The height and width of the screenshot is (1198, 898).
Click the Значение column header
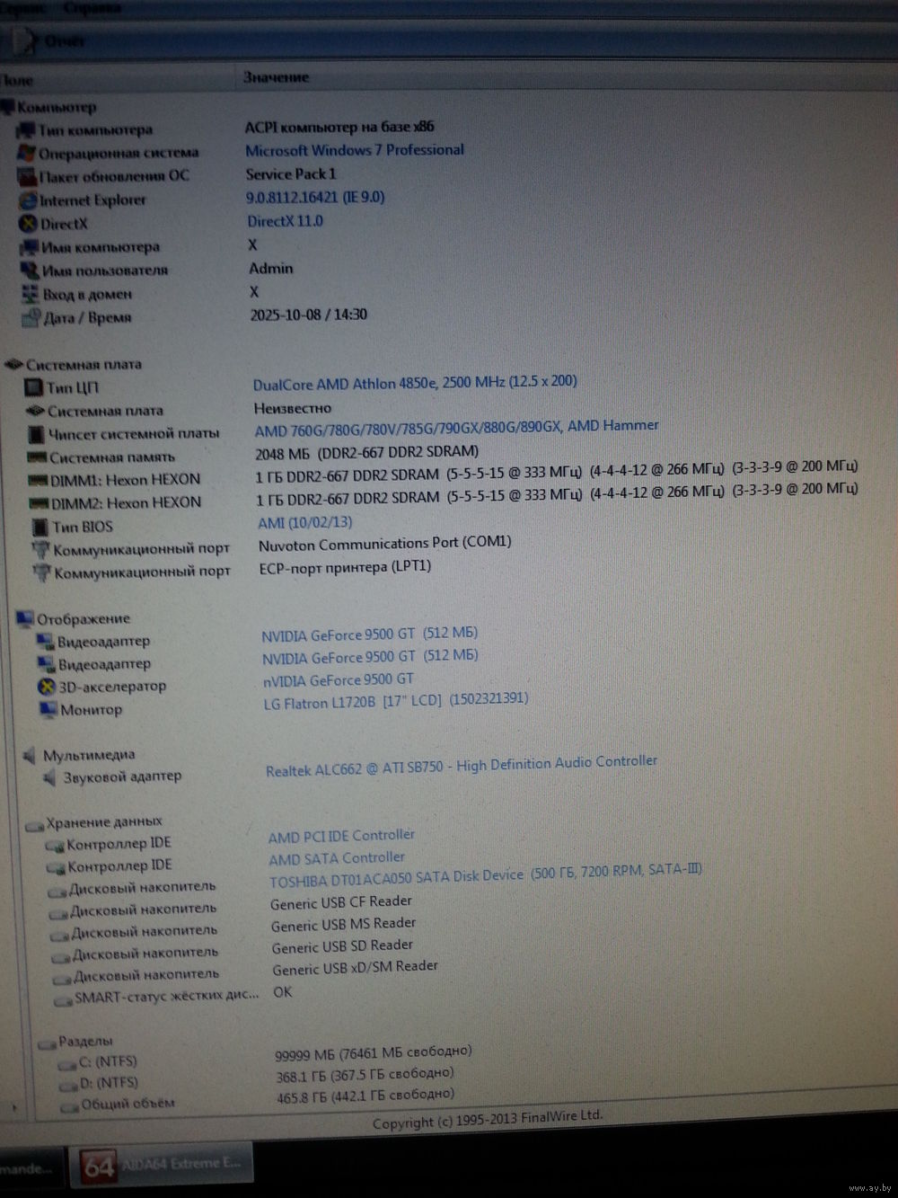click(x=276, y=78)
